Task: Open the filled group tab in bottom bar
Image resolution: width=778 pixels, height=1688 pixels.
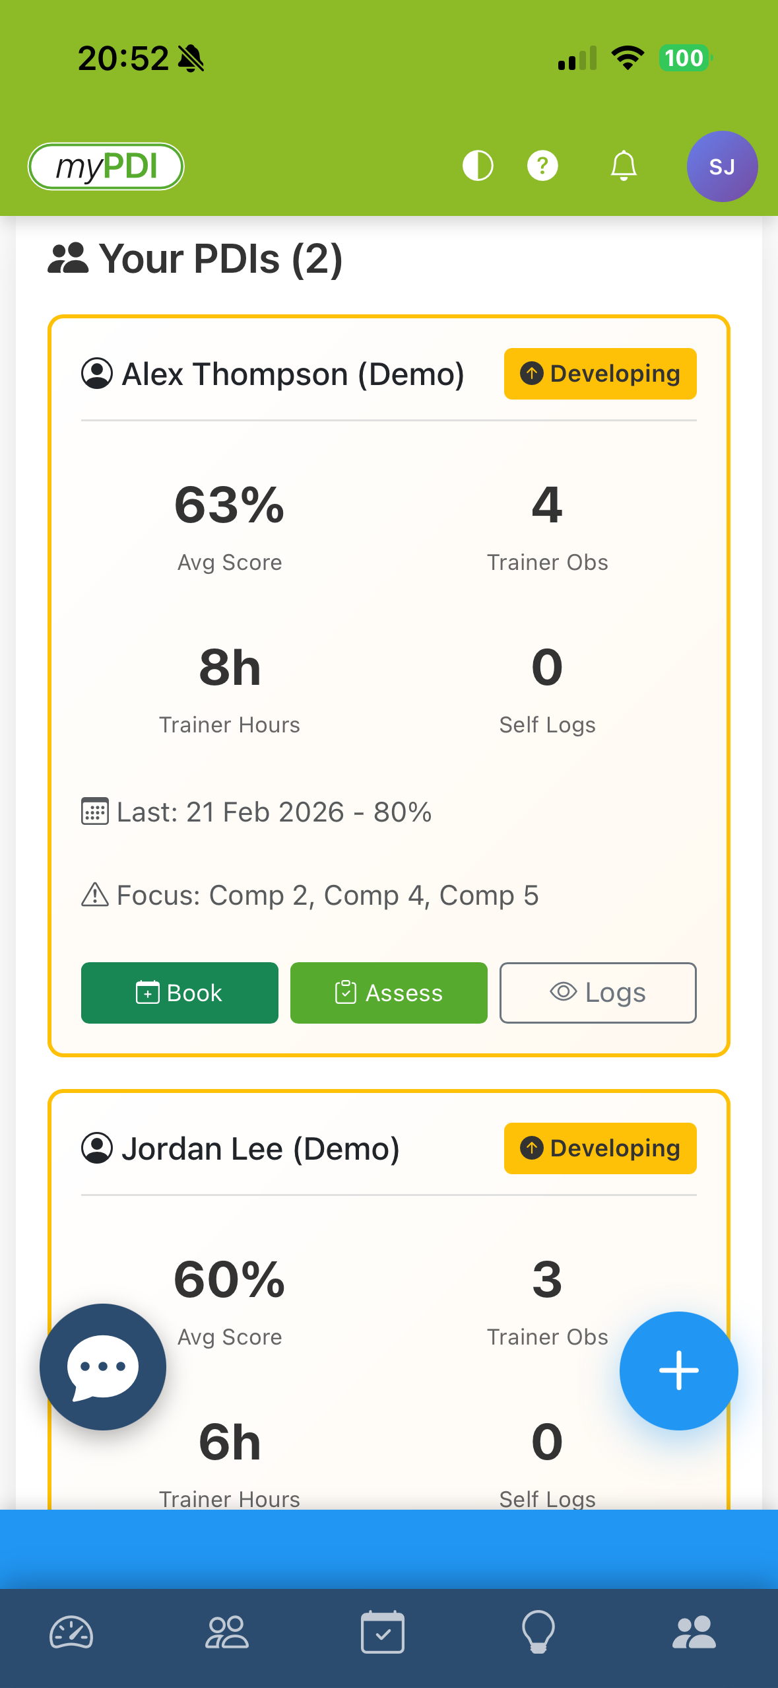Action: 694,1633
